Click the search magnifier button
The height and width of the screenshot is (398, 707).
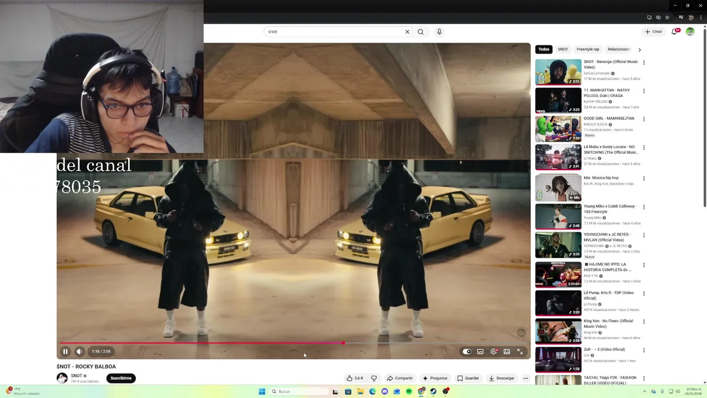point(421,32)
